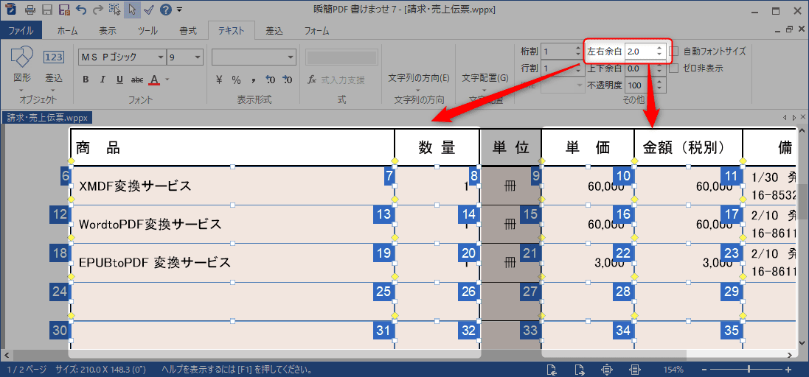The height and width of the screenshot is (377, 809).
Task: Open the ファイル menu
Action: pos(21,31)
